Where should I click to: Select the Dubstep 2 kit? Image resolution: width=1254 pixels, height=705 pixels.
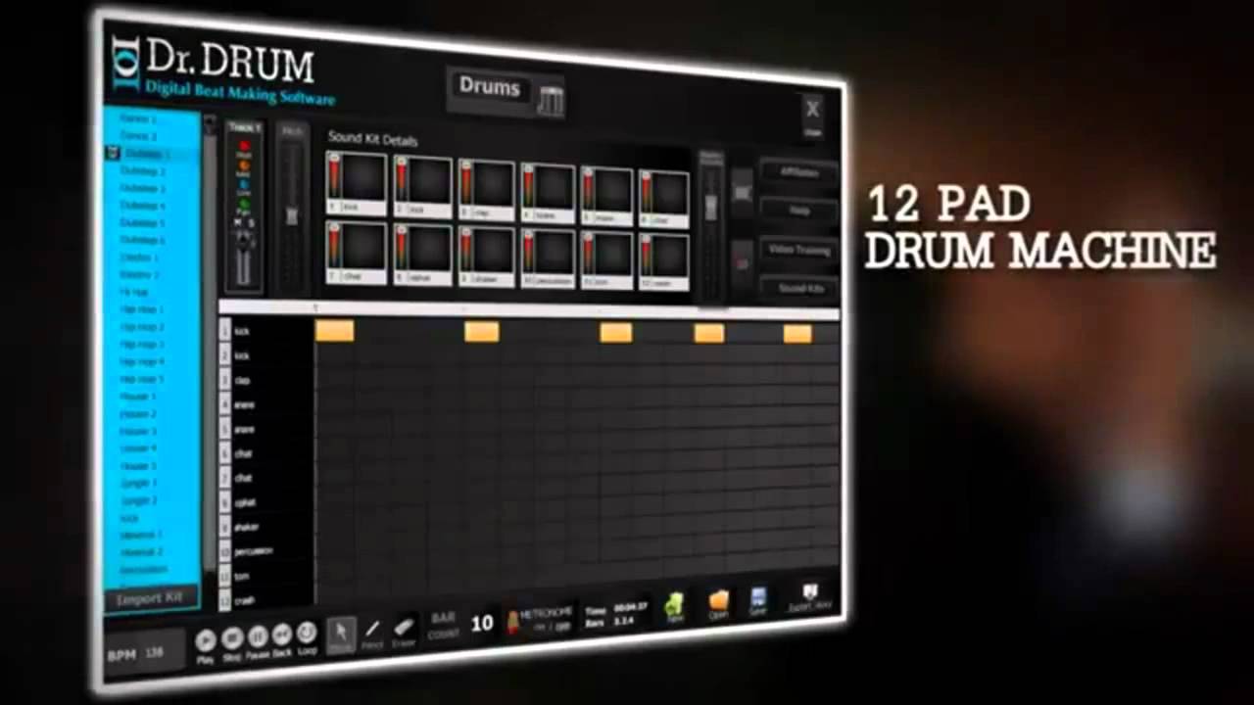[142, 171]
